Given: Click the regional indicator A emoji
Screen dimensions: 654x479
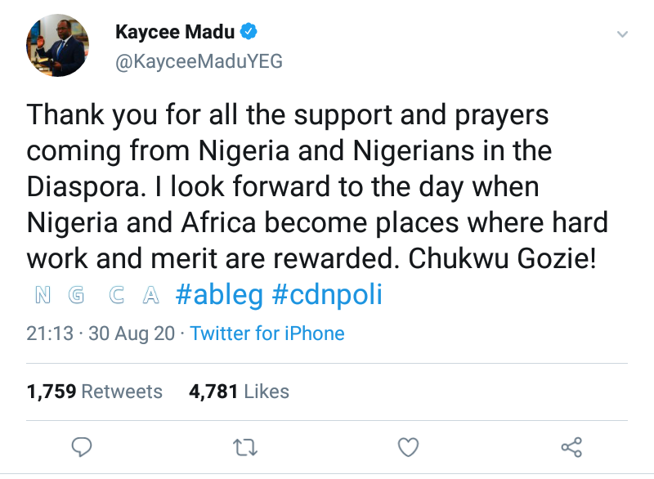Looking at the screenshot, I should [x=150, y=295].
